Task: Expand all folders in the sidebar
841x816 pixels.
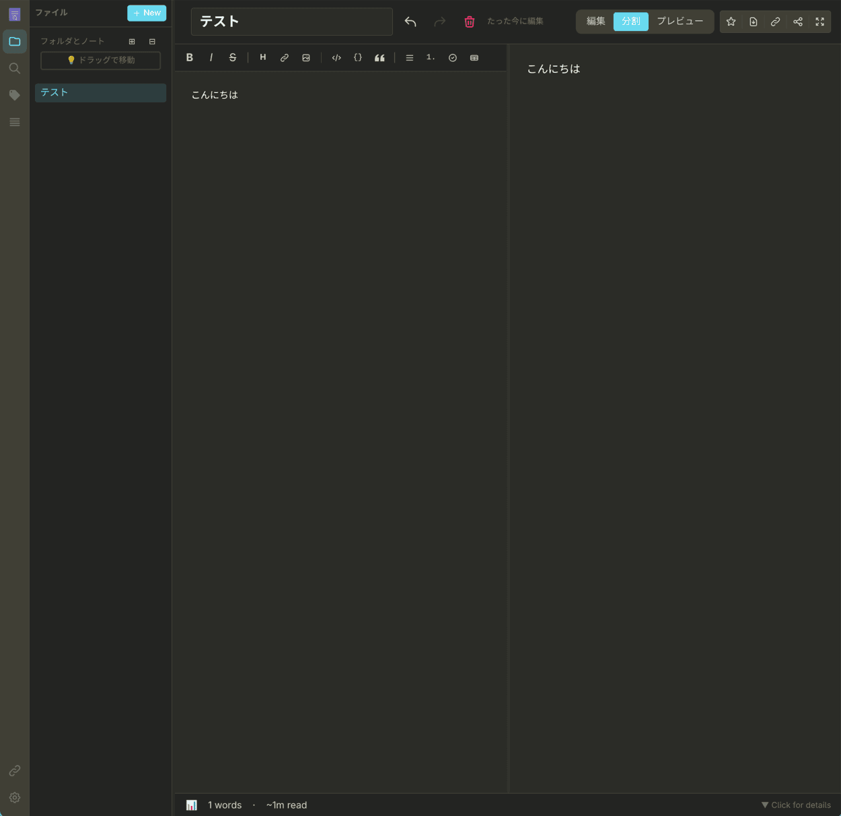Action: [x=132, y=42]
